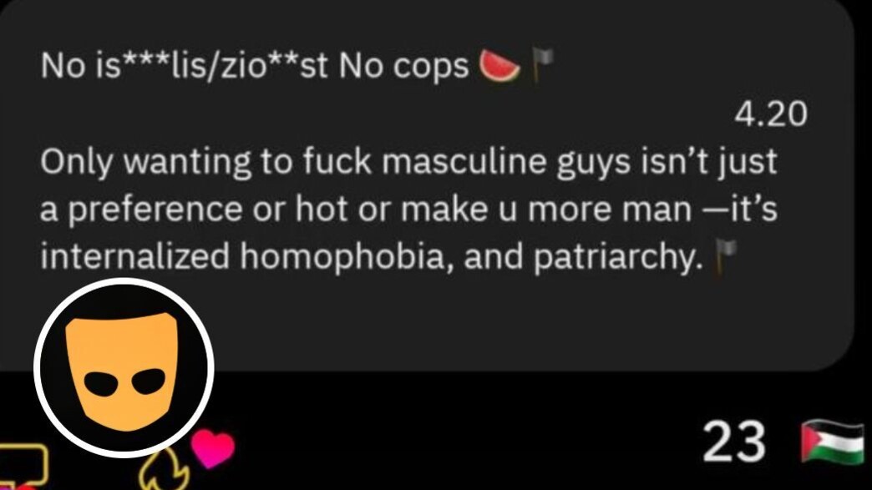Screen dimensions: 872x490
Task: Click the Palestine flag emoji
Action: (832, 442)
